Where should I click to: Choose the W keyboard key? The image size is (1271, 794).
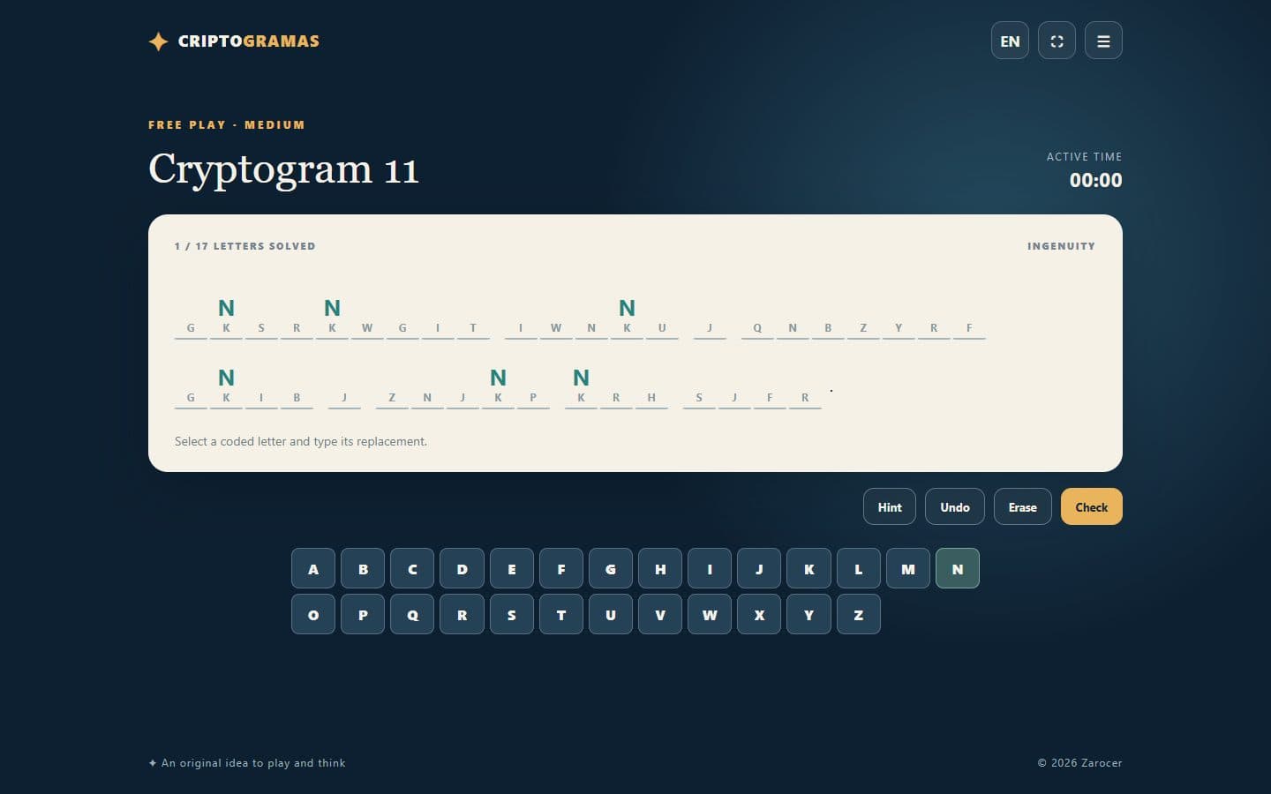[709, 615]
